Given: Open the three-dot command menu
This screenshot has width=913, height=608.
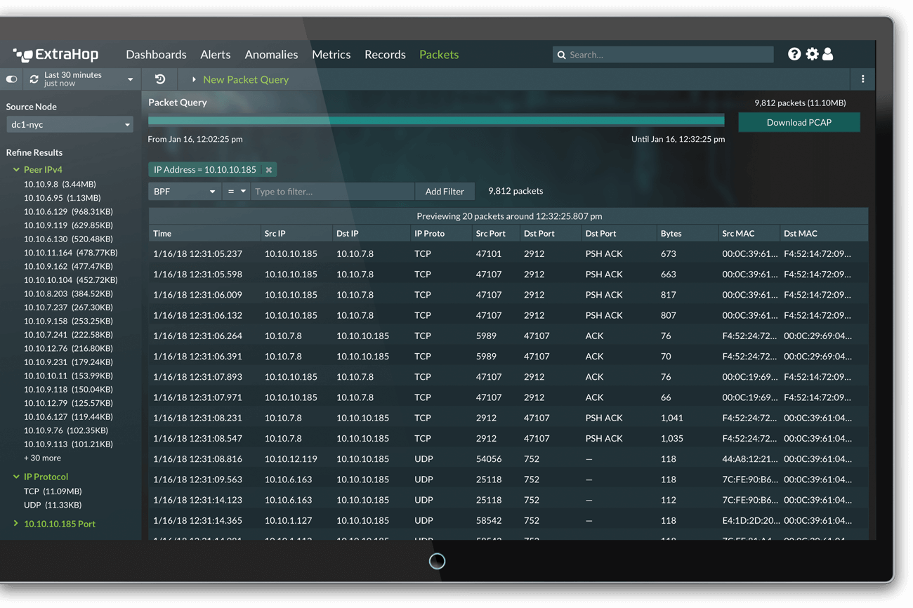Looking at the screenshot, I should pos(862,79).
